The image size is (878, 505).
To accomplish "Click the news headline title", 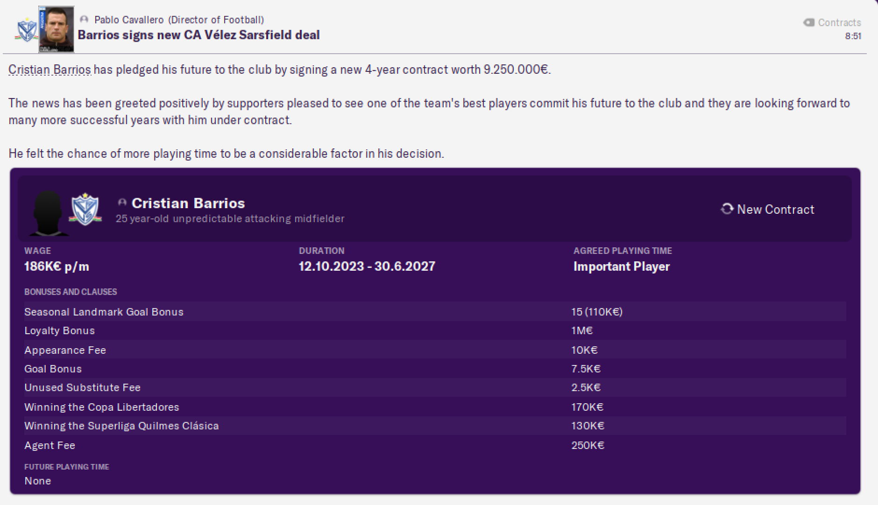I will coord(198,35).
